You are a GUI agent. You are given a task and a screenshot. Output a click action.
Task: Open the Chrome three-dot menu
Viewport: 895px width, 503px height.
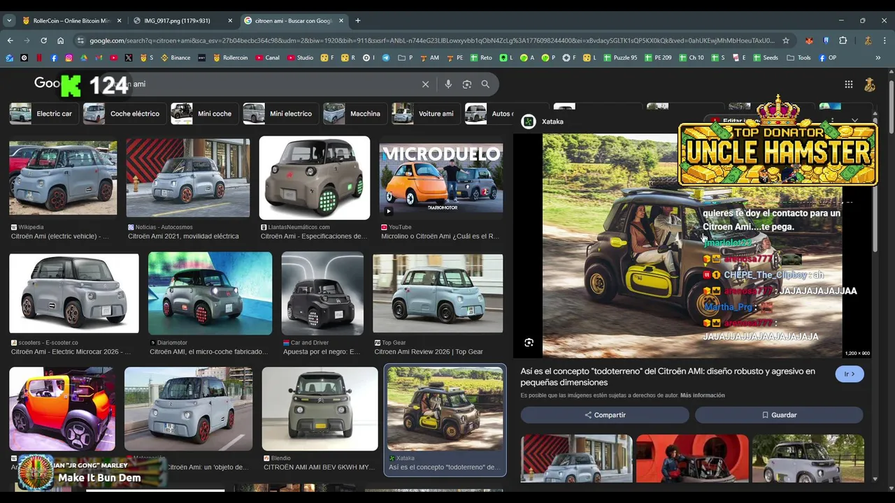click(885, 41)
